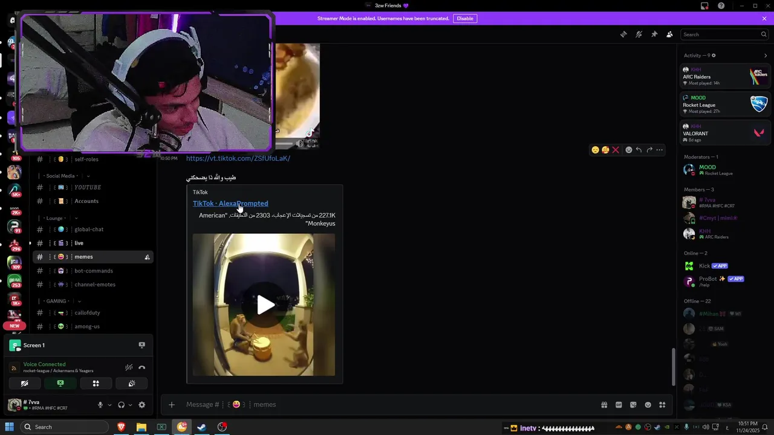Open microphone input options dropdown
The height and width of the screenshot is (435, 774).
(x=109, y=405)
